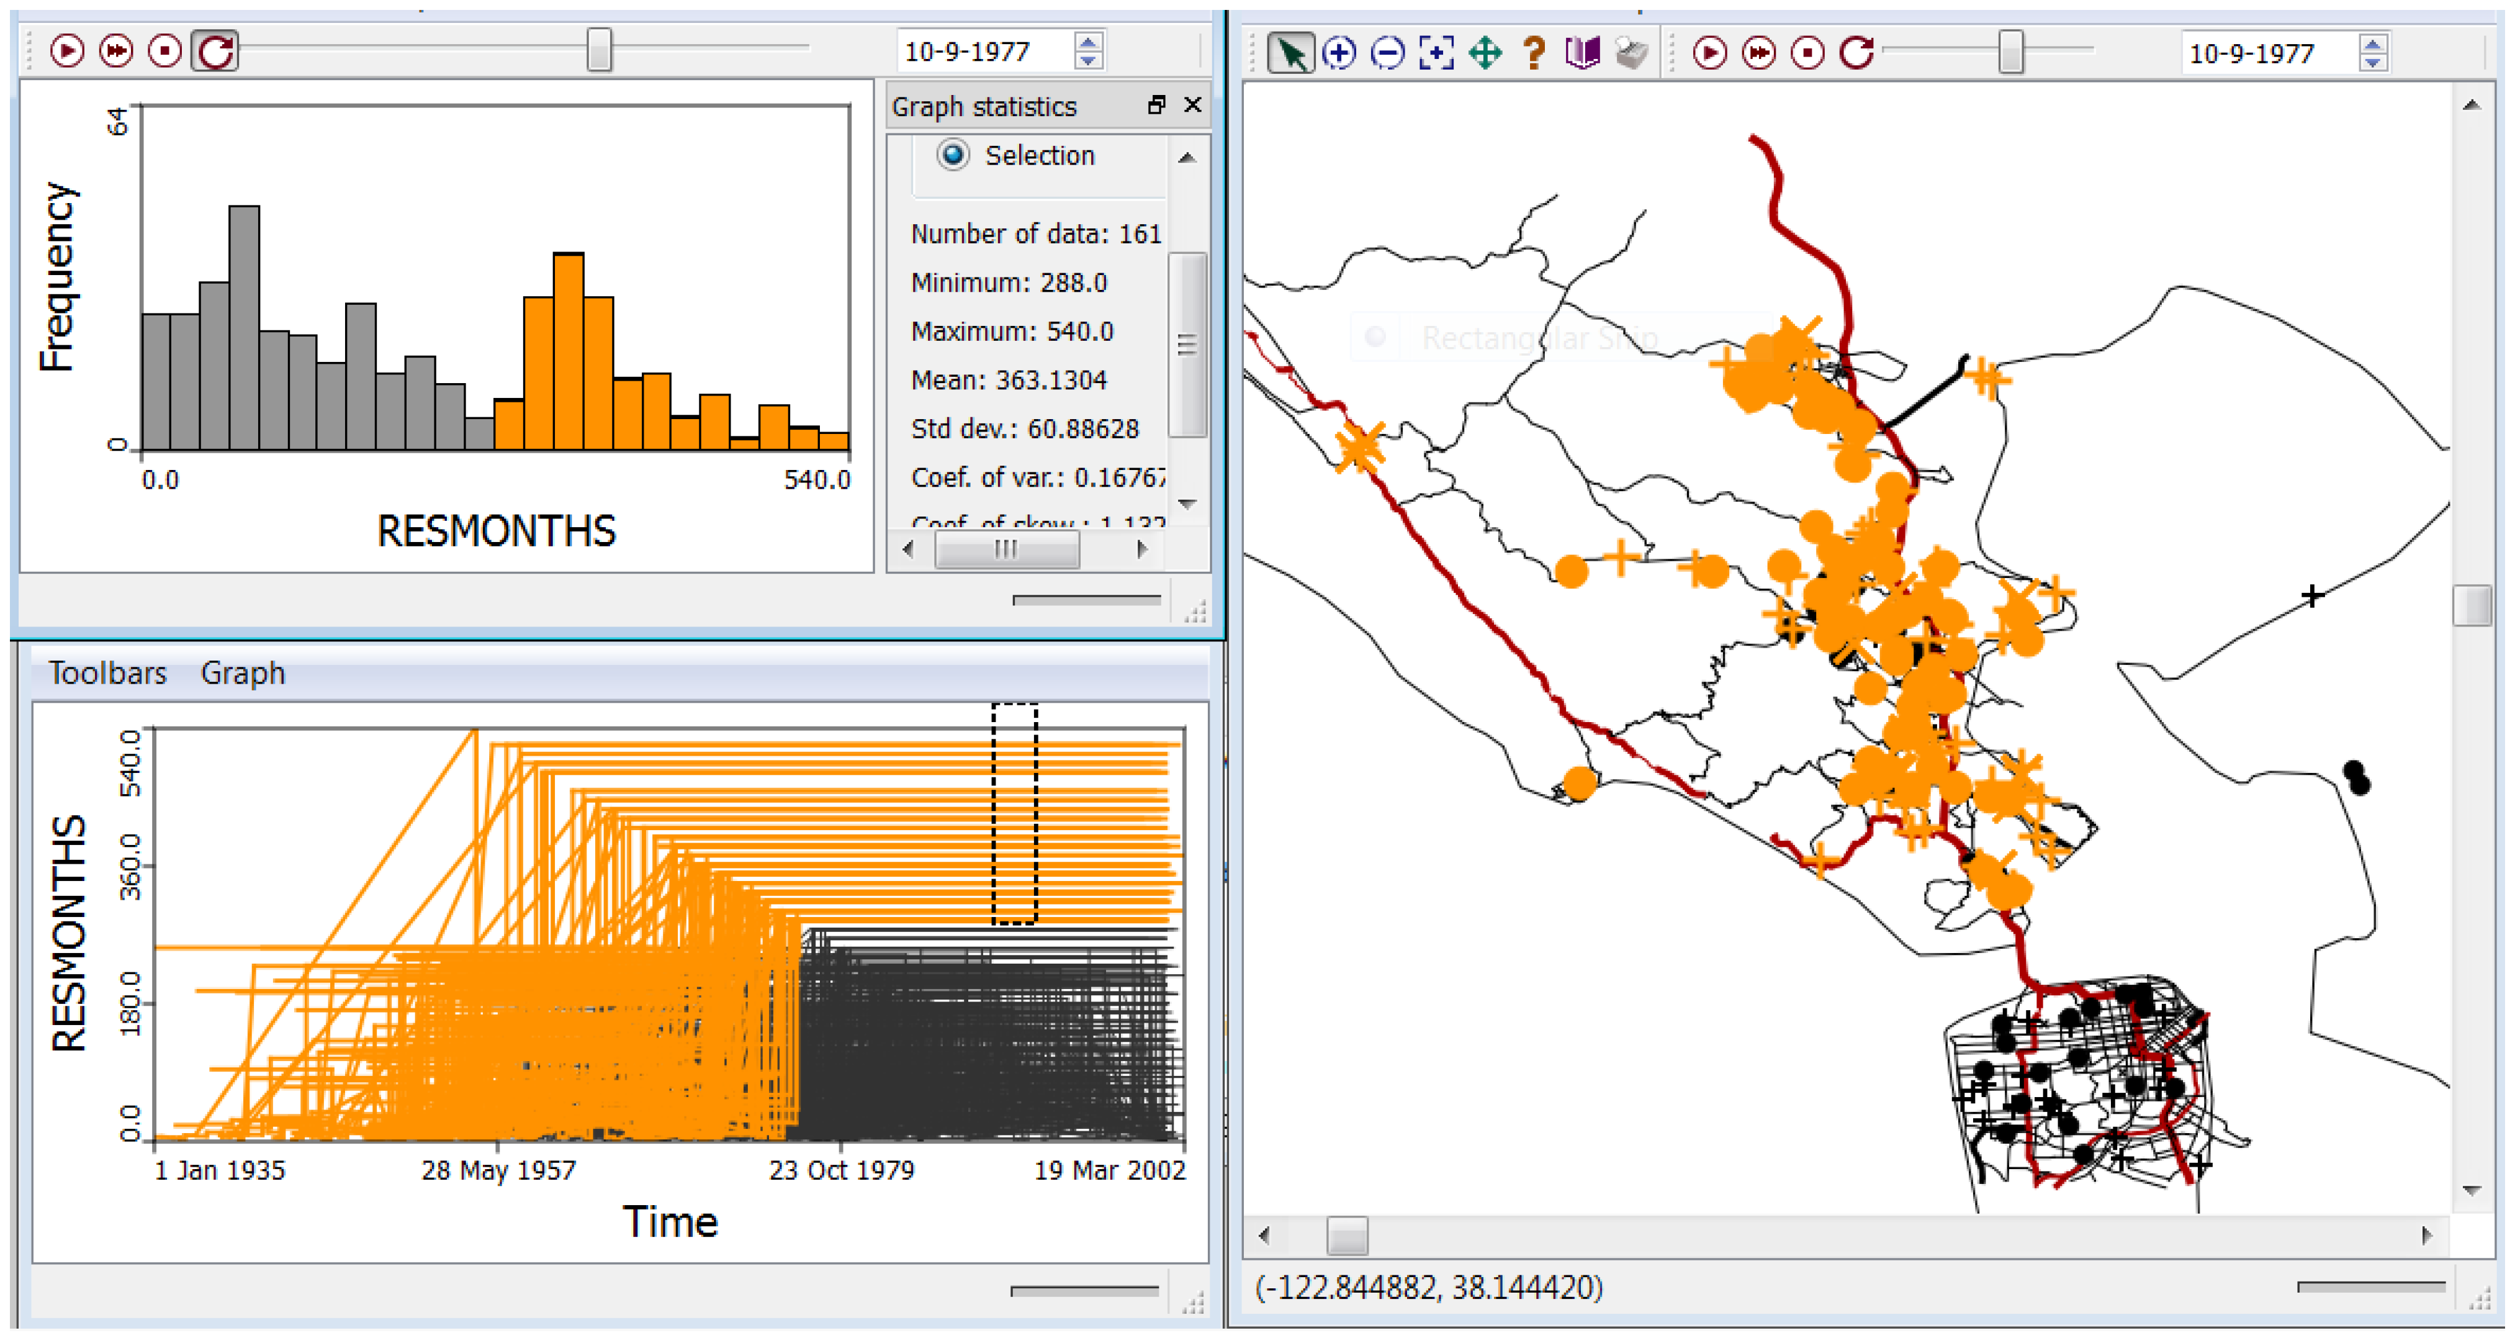Click stop button in histogram time toolbar
The width and height of the screenshot is (2515, 1338).
tap(165, 51)
